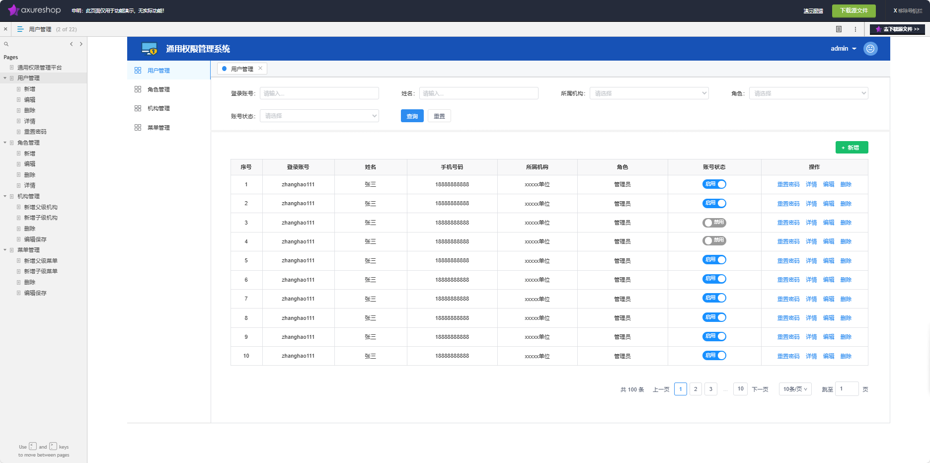Open the 账号状态 dropdown

(319, 116)
